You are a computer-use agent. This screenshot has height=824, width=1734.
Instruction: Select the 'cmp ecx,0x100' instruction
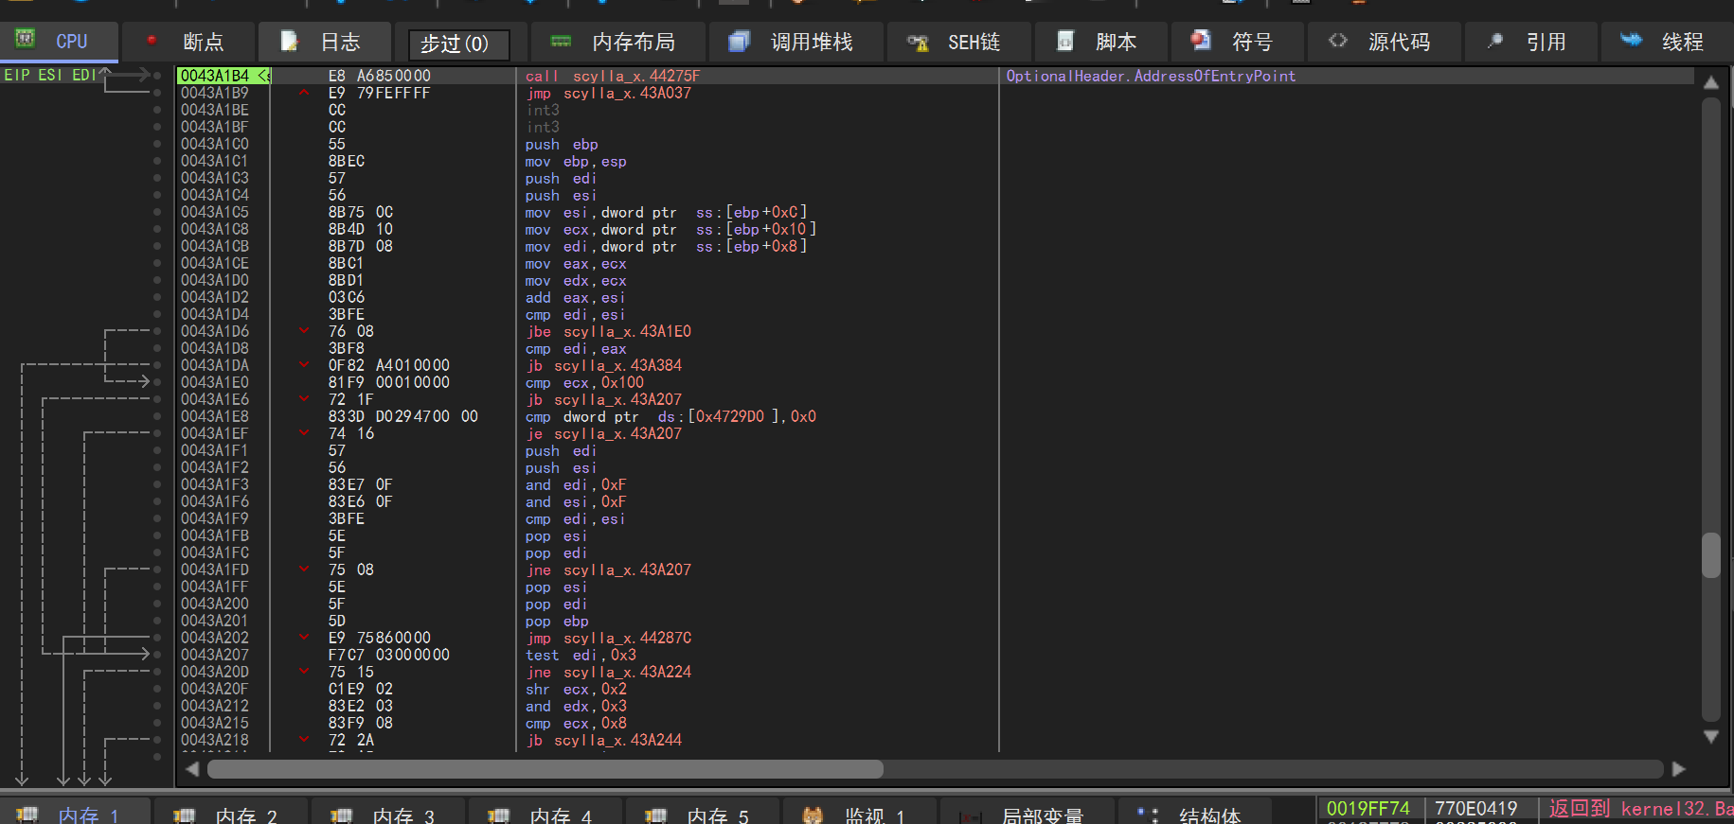tap(584, 382)
